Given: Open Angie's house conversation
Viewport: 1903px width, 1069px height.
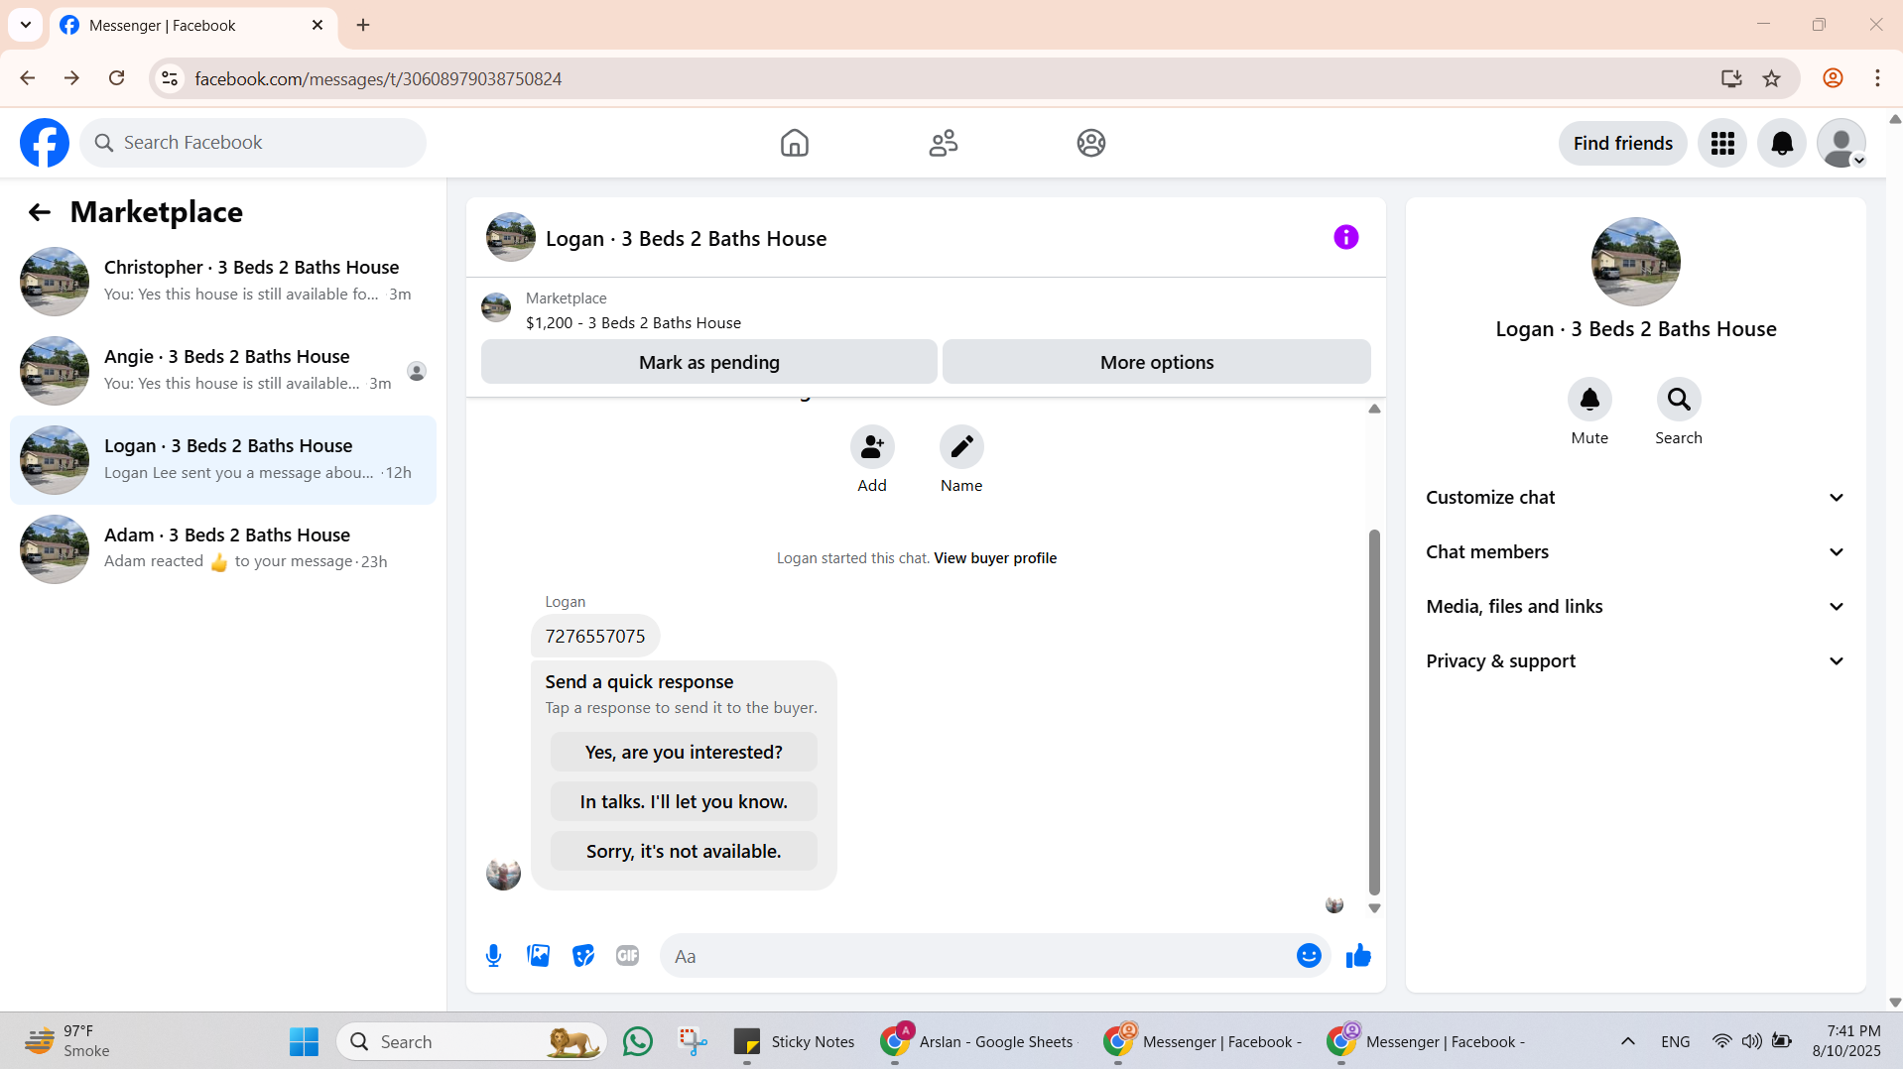Looking at the screenshot, I should (x=223, y=371).
